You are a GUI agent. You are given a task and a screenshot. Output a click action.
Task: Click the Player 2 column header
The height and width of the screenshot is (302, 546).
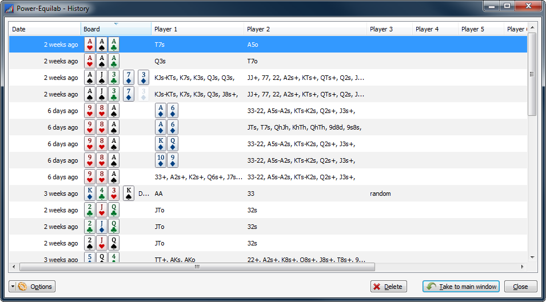305,29
